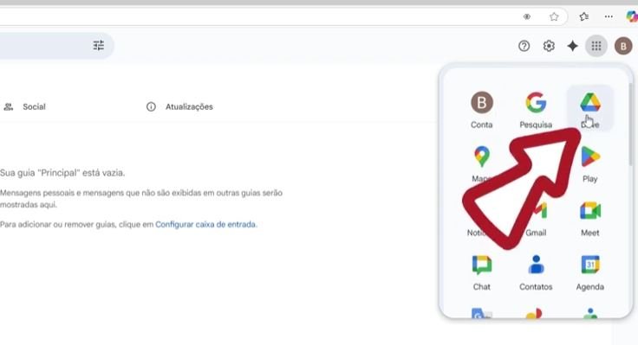Open Google Pesquisa search app
638x345 pixels.
coord(536,110)
